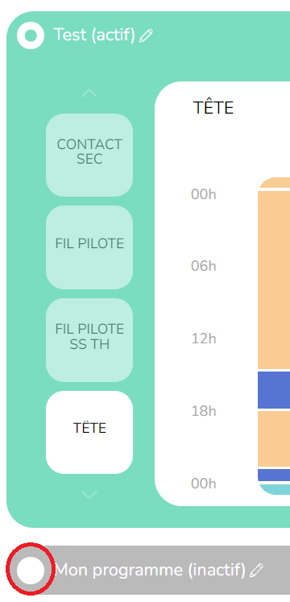Select the CONTACT SEC device tile
The width and height of the screenshot is (290, 602).
[x=89, y=155]
